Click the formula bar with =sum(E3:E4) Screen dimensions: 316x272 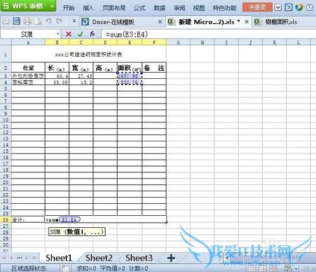pyautogui.click(x=209, y=34)
